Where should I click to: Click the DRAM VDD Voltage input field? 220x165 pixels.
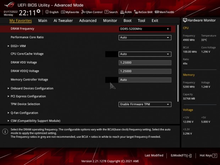pos(145,63)
